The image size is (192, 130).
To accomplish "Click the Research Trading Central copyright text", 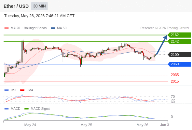I will [x=165, y=28].
